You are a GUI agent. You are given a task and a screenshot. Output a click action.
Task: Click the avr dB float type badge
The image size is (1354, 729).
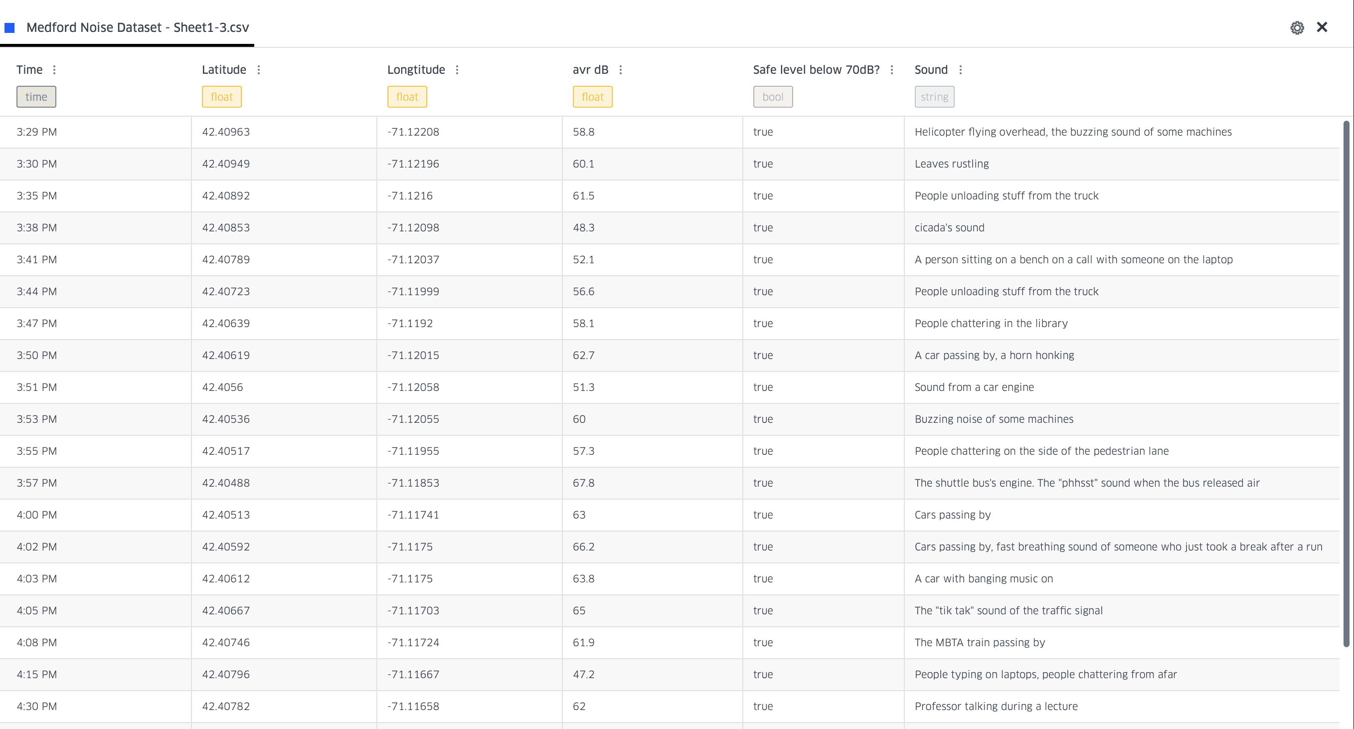pyautogui.click(x=592, y=97)
